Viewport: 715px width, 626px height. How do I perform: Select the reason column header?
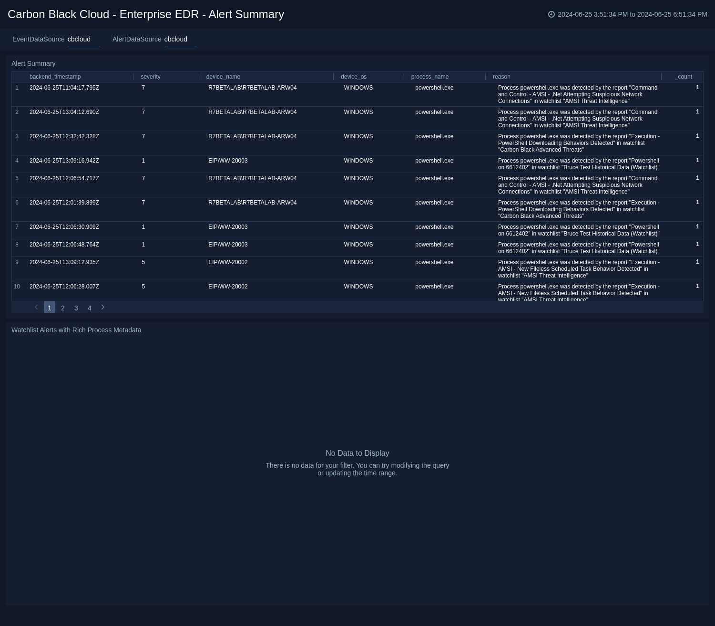point(501,77)
